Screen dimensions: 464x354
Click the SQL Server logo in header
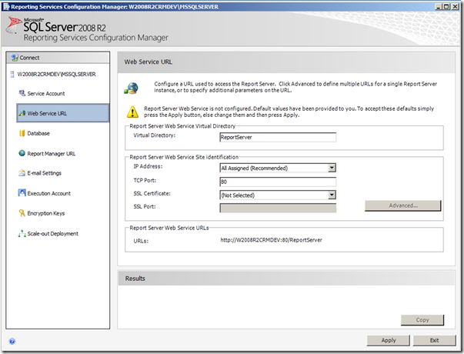click(x=14, y=25)
